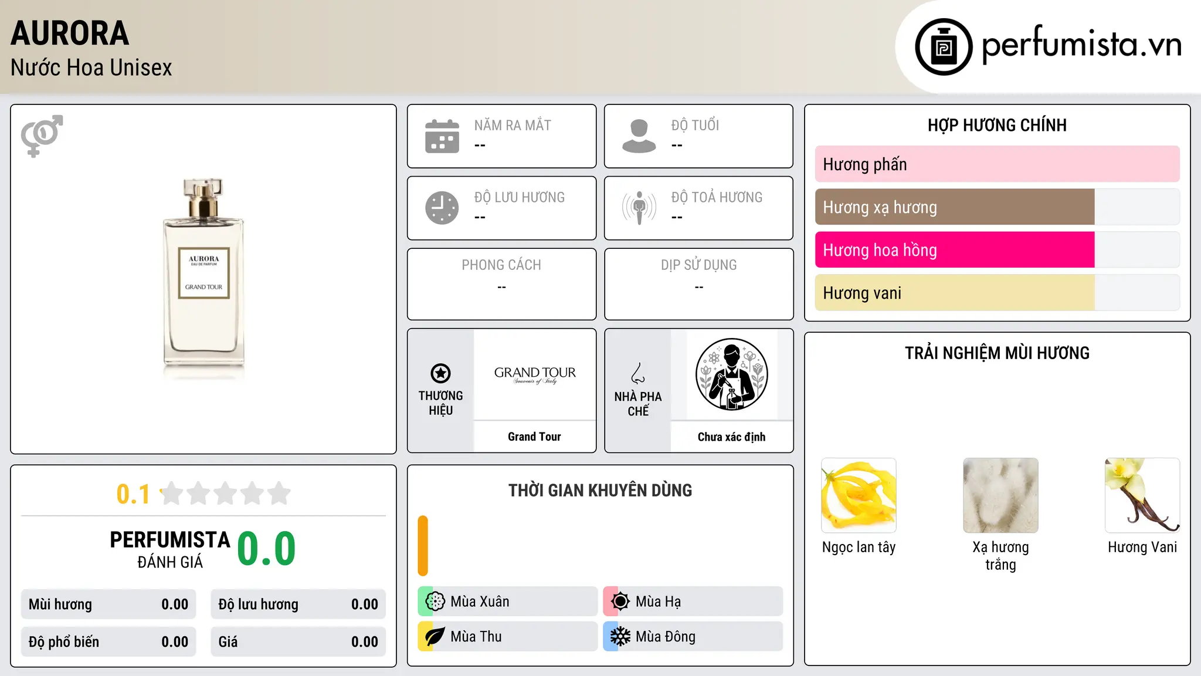
Task: Click the Ngọc lan tây note name
Action: tap(859, 547)
